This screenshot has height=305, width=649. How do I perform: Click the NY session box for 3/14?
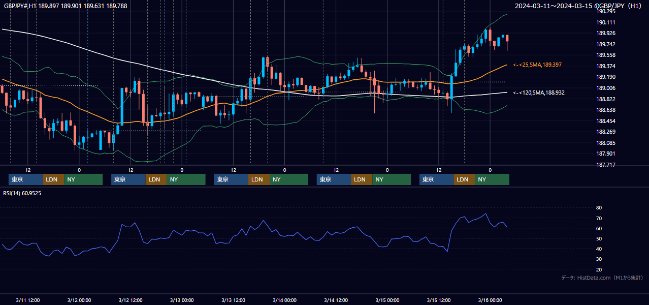(392, 179)
